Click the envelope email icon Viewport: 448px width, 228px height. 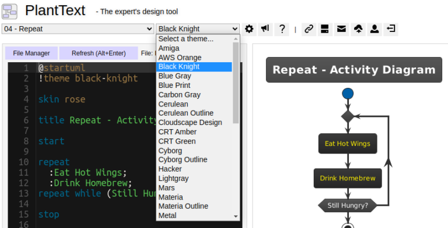point(341,29)
